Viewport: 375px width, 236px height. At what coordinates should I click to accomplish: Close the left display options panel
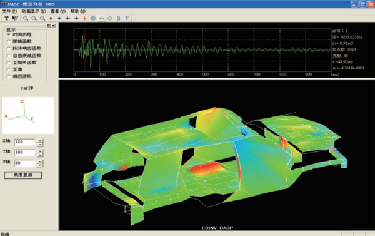[x=54, y=26]
